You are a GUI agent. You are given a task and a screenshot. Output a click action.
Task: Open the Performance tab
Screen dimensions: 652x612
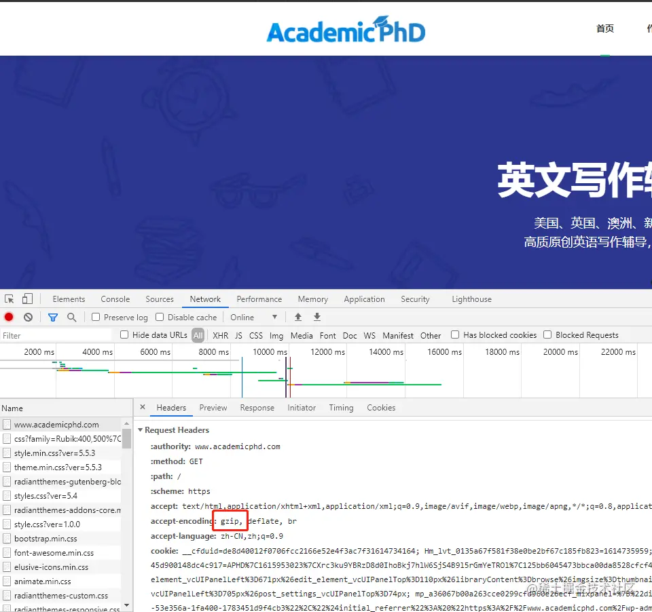pyautogui.click(x=259, y=299)
